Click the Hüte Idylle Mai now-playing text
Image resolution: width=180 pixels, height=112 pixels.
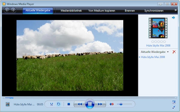coord(24,104)
